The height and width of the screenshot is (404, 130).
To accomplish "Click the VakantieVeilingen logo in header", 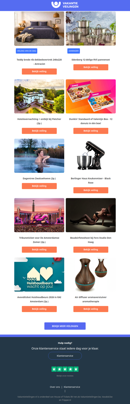I will pos(65,5).
